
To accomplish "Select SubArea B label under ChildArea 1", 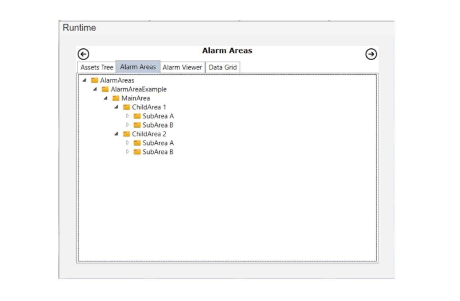I will click(158, 125).
